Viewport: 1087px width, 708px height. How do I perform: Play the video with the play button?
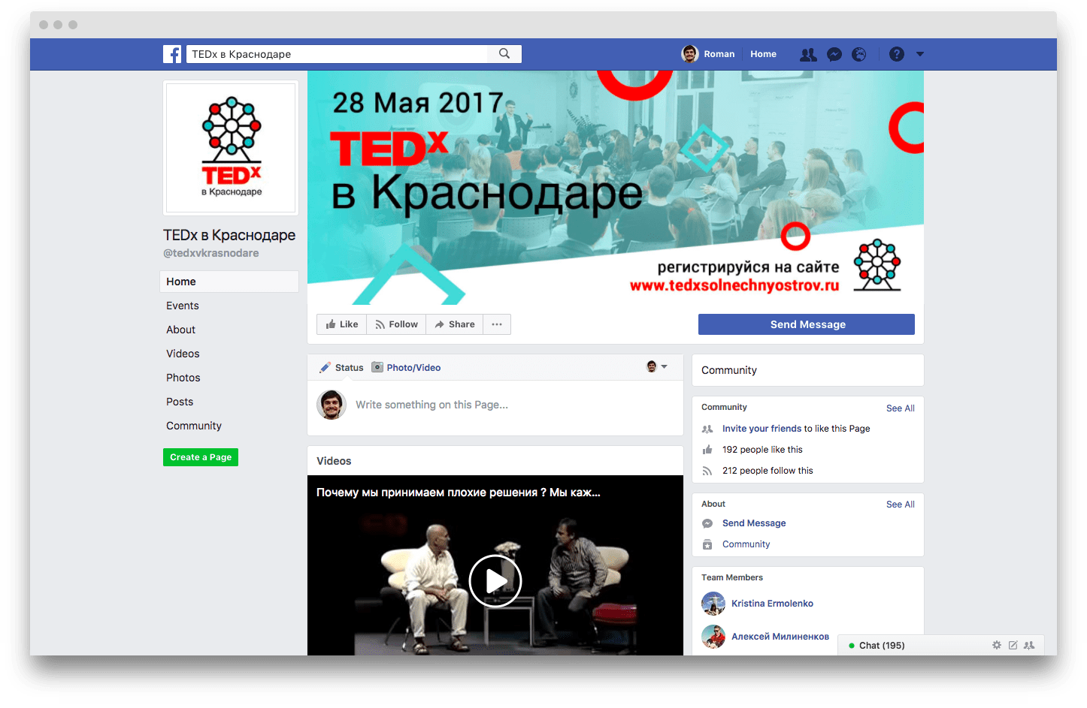click(x=495, y=581)
